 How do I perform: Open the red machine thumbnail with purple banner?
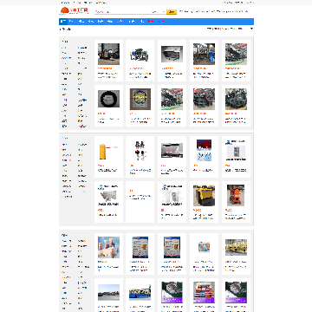(x=204, y=292)
